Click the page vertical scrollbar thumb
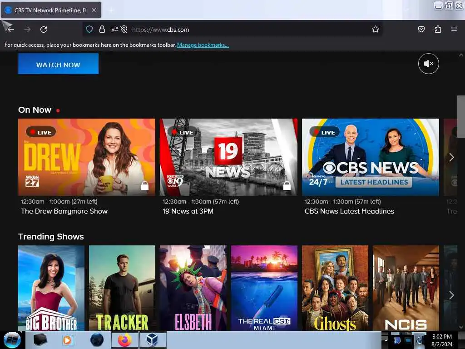The image size is (465, 349). pos(461,116)
